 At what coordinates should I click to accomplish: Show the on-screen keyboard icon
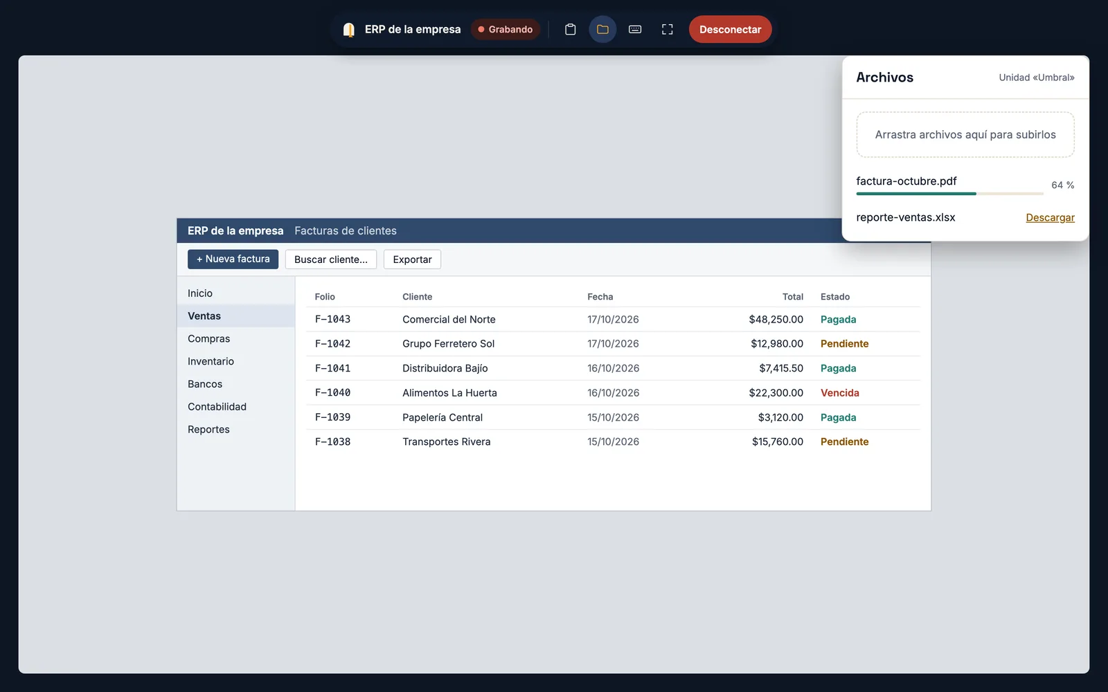tap(635, 29)
